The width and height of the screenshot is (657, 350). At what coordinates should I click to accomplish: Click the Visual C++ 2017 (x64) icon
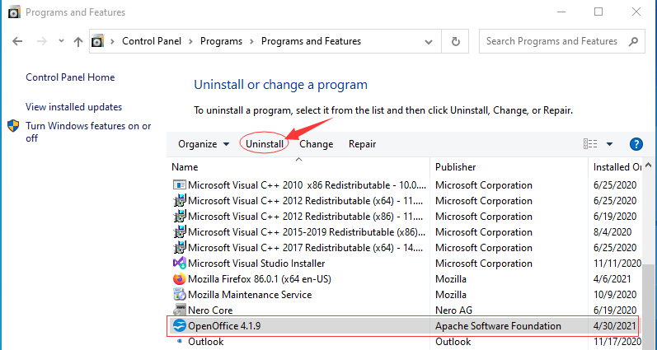pyautogui.click(x=180, y=247)
